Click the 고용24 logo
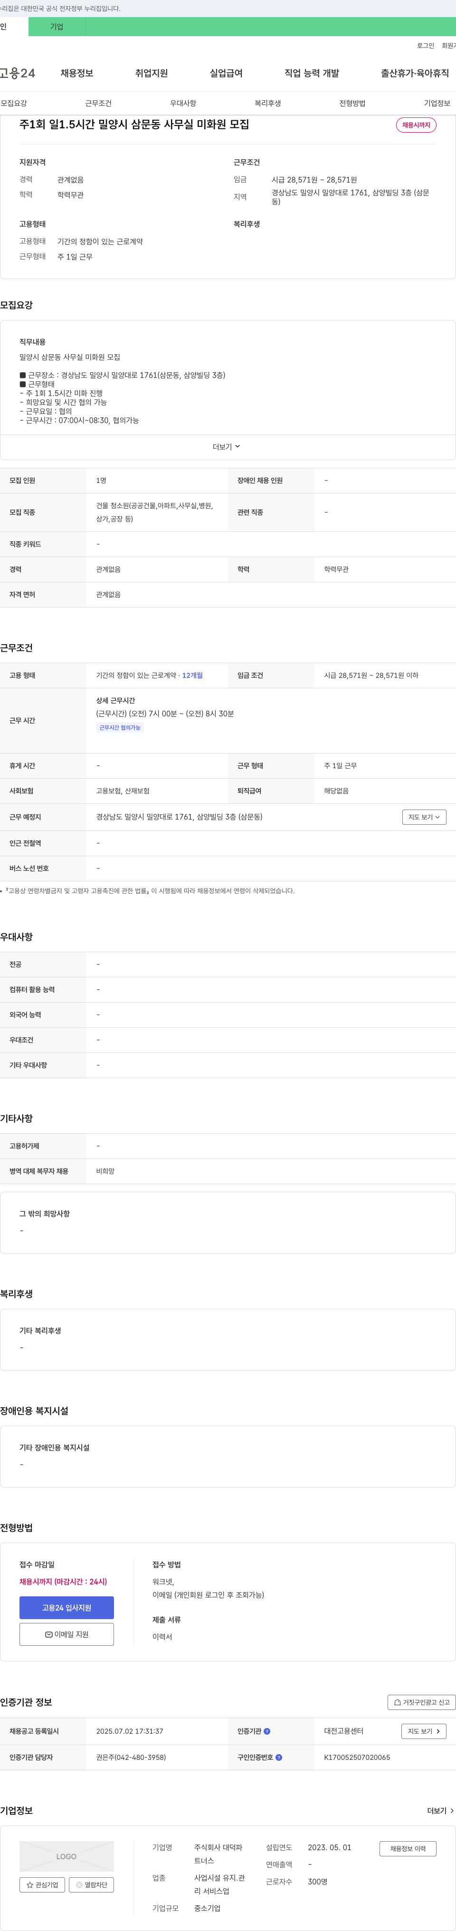 tap(17, 73)
